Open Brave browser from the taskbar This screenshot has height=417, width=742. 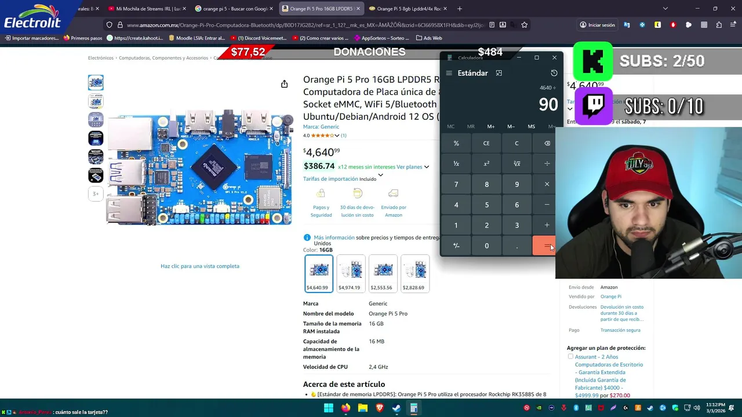point(380,408)
